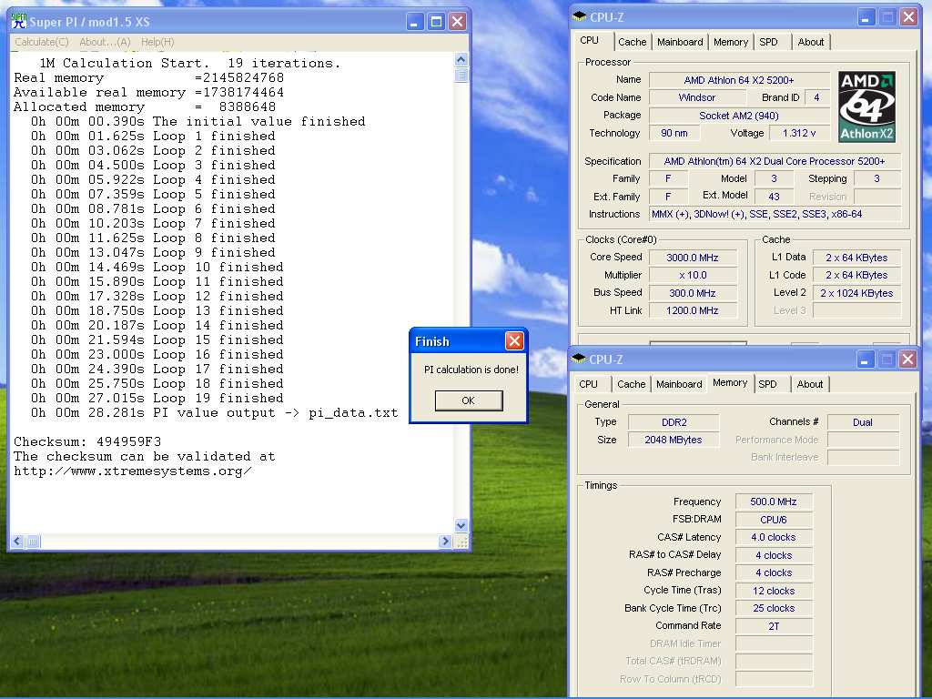Minimize the top CPU-Z window
932x699 pixels.
click(x=866, y=17)
